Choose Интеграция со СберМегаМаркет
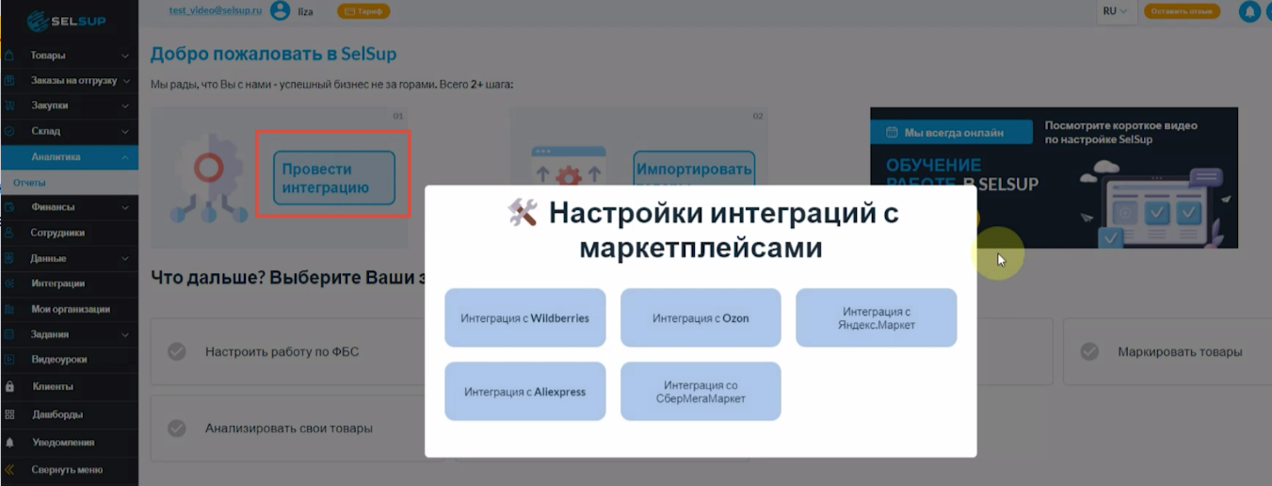The height and width of the screenshot is (486, 1272). (x=700, y=392)
